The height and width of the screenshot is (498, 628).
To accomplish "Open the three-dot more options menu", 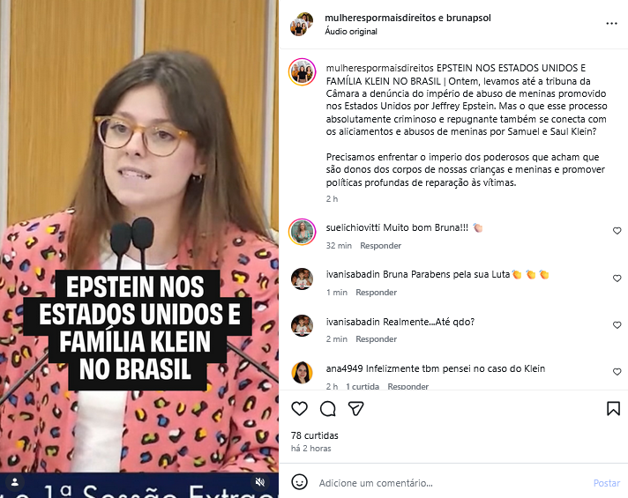I will click(611, 24).
